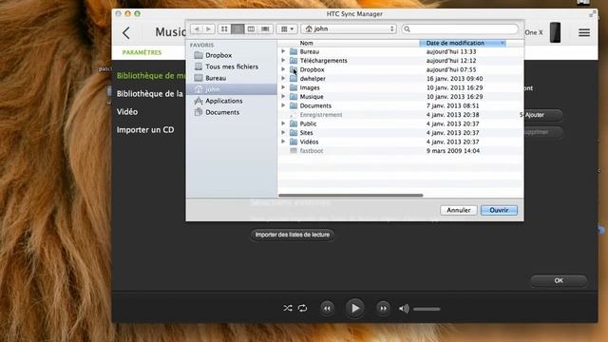Screen dimensions: 608x342
Task: Open the item arrangement dropdown
Action: [287, 29]
